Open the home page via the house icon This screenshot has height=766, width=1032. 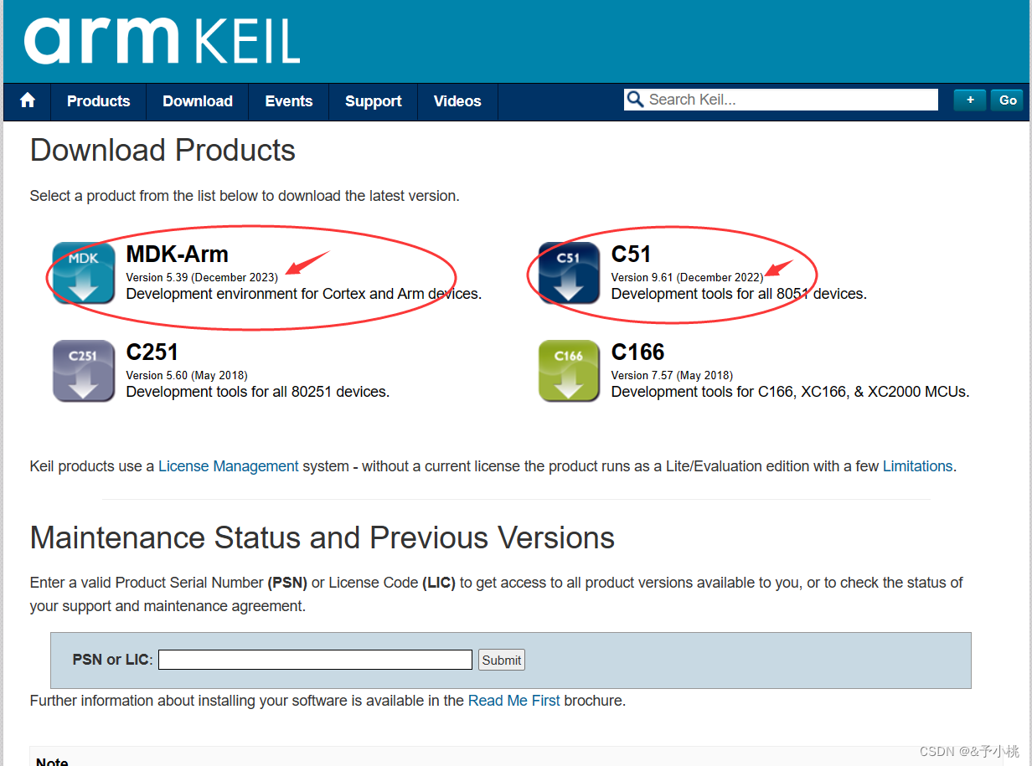tap(27, 100)
